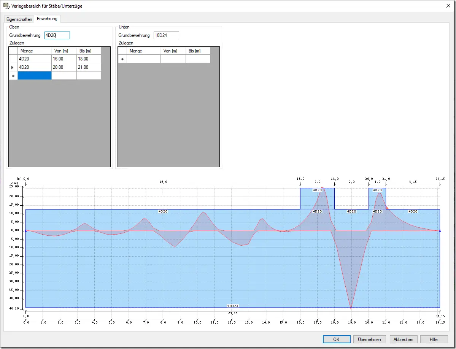Click new-row asterisk marker in Oben table
The width and height of the screenshot is (456, 349).
point(13,76)
